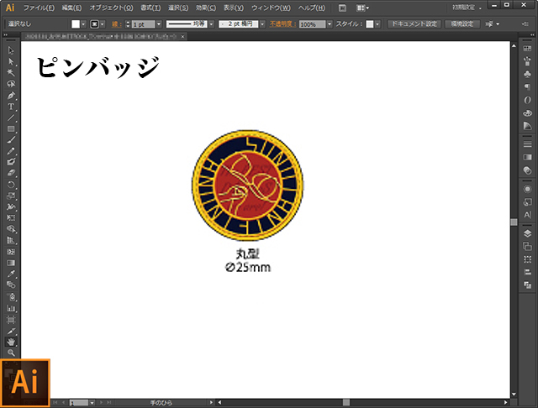Viewport: 538px width, 408px height.
Task: Select the Hand tool
Action: [x=11, y=342]
